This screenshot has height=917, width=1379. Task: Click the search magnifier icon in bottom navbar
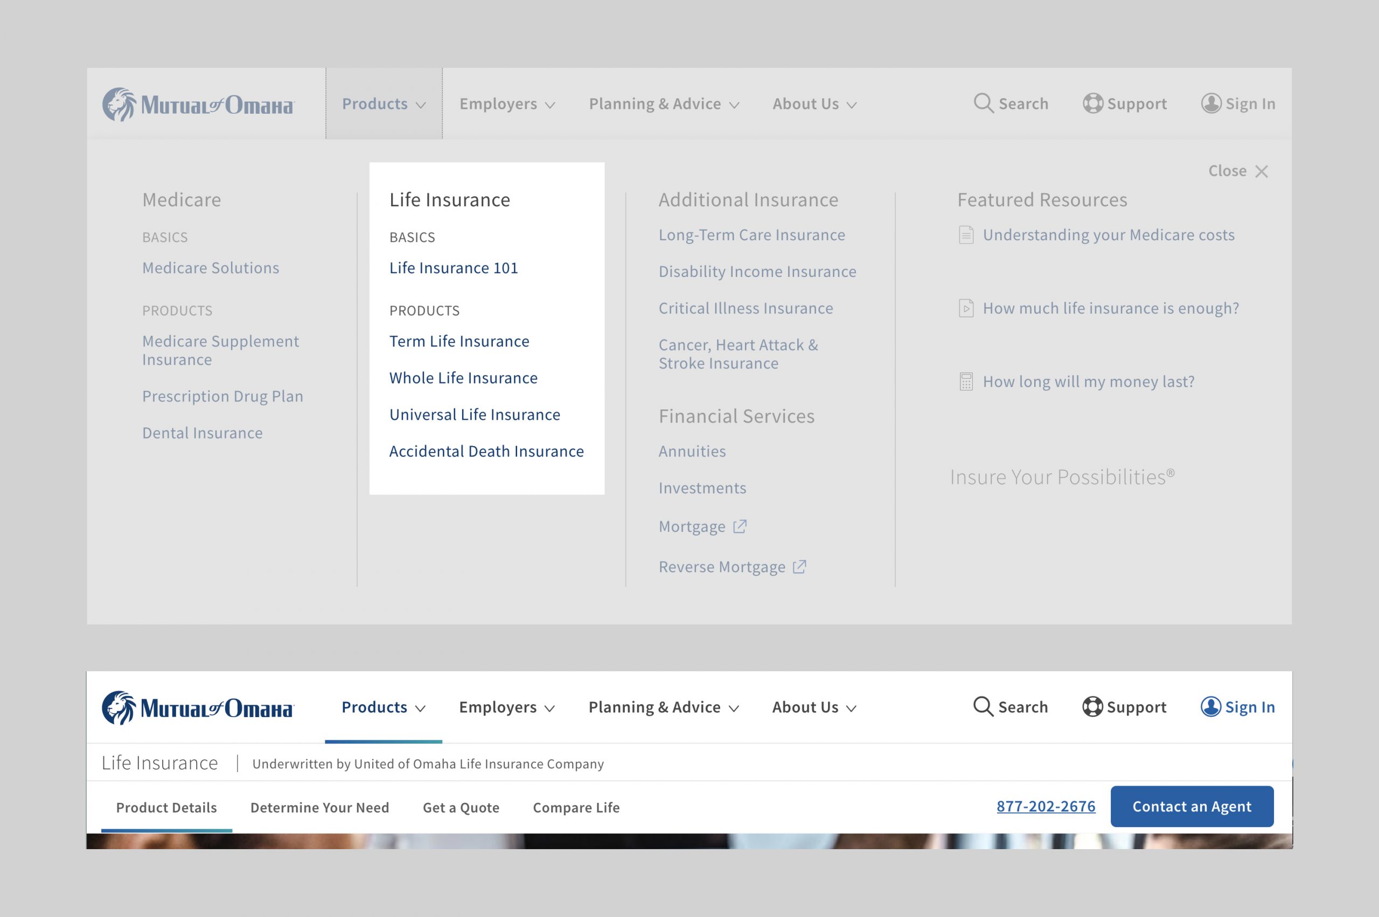983,706
